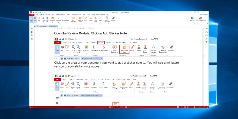
Task: Open the E-SIGN ribbon tab
Action: pos(89,15)
